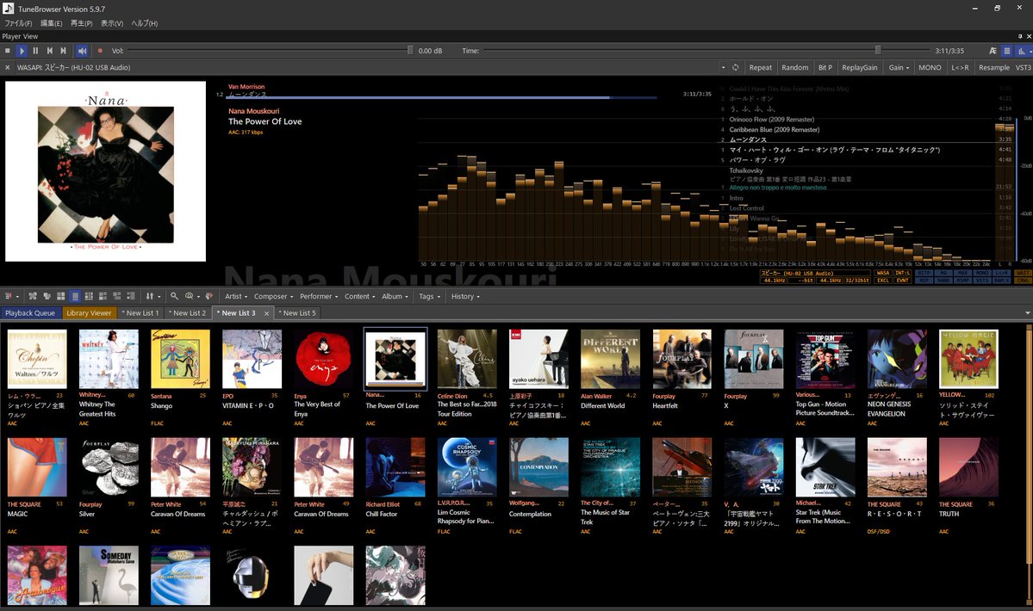
Task: Open the Tags dropdown
Action: click(430, 297)
